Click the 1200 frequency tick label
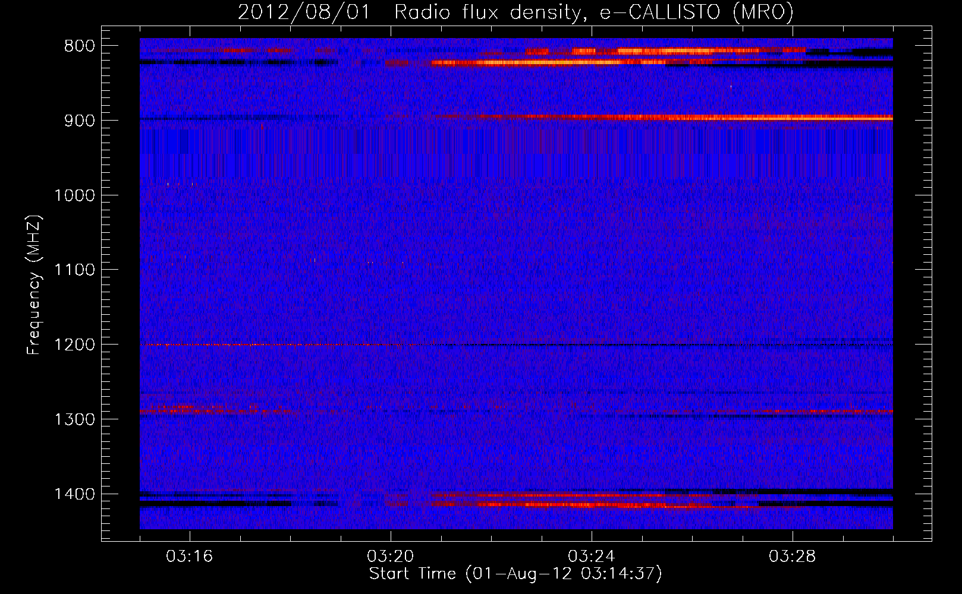This screenshot has width=962, height=594. pos(74,345)
